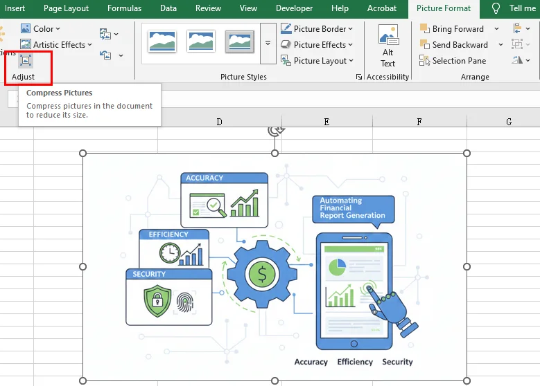Switch to the Page Layout tab
This screenshot has height=386, width=540.
pyautogui.click(x=66, y=8)
